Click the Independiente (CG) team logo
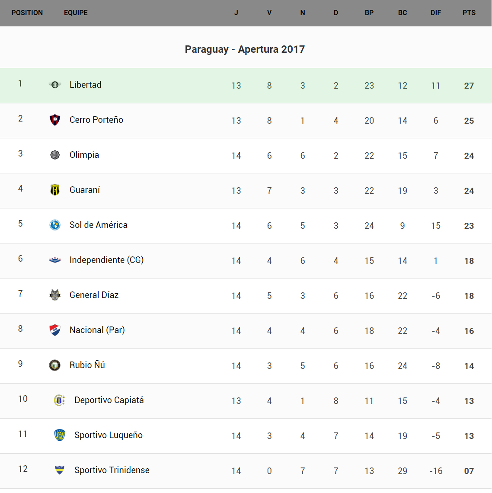The height and width of the screenshot is (493, 492). 55,260
